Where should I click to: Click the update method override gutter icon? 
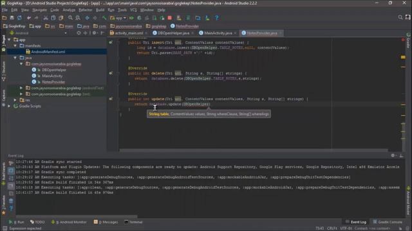pyautogui.click(x=111, y=99)
